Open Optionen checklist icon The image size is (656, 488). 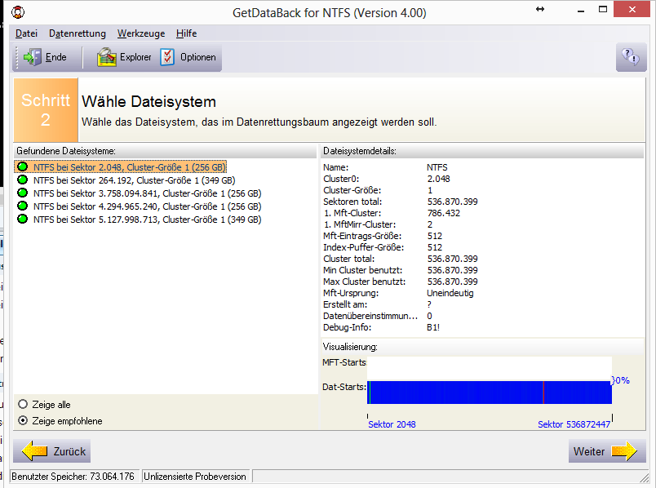(167, 57)
